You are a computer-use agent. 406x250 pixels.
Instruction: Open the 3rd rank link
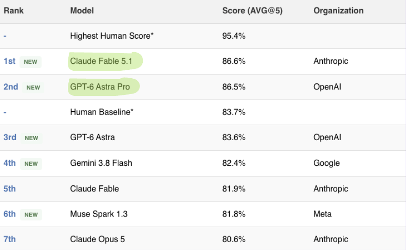click(10, 137)
